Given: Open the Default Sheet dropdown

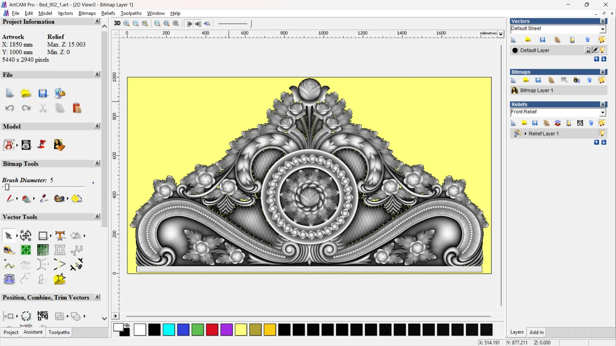Looking at the screenshot, I should [603, 29].
